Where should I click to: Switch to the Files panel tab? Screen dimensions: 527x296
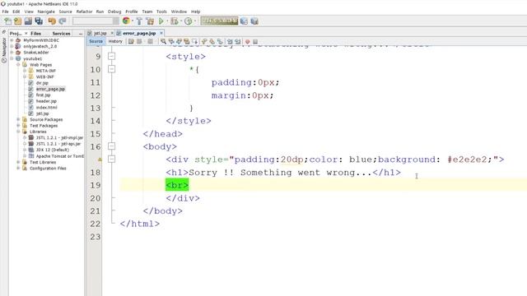[x=35, y=34]
